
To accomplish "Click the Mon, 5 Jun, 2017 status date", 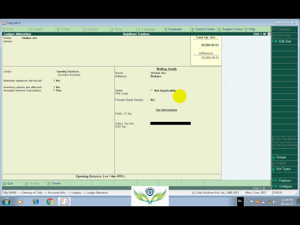I will [x=256, y=193].
